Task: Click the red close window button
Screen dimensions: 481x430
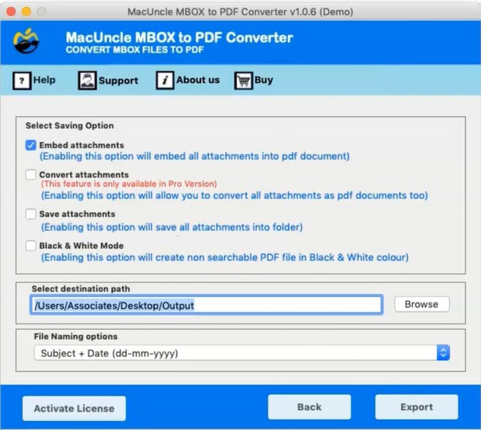Action: click(10, 12)
